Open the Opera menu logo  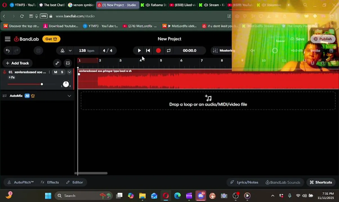(x=4, y=5)
